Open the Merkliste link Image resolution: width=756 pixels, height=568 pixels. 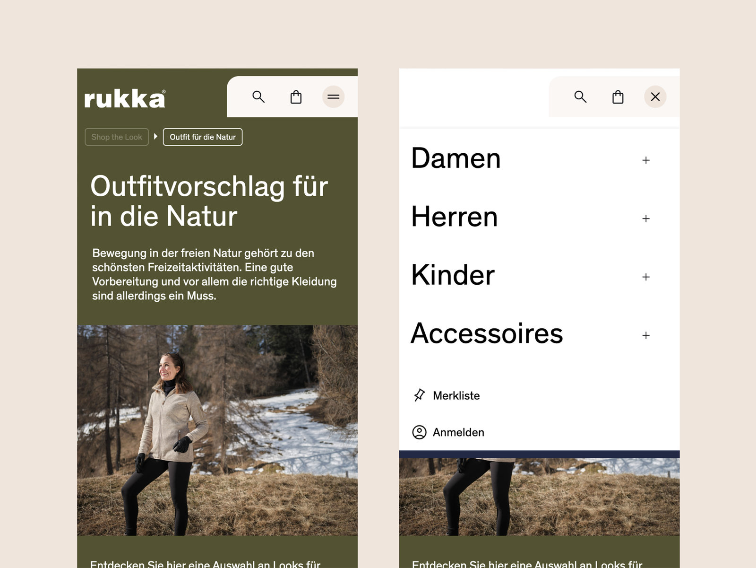[x=456, y=395]
